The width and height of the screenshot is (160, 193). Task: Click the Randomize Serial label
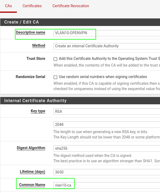(31, 77)
